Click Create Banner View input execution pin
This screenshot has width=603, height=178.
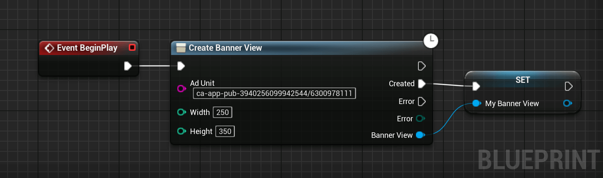tap(181, 66)
